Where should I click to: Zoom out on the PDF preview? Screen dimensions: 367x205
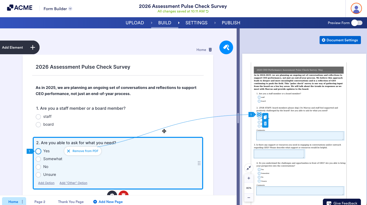coord(249,198)
